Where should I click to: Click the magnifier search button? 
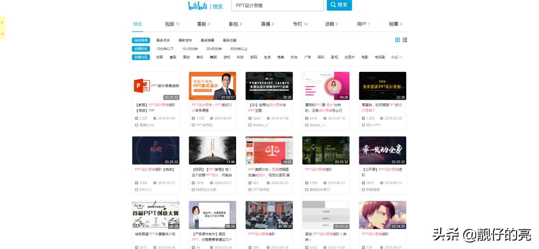point(339,5)
